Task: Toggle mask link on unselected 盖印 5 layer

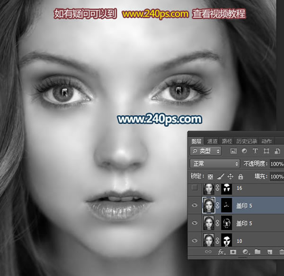Action: (x=218, y=223)
